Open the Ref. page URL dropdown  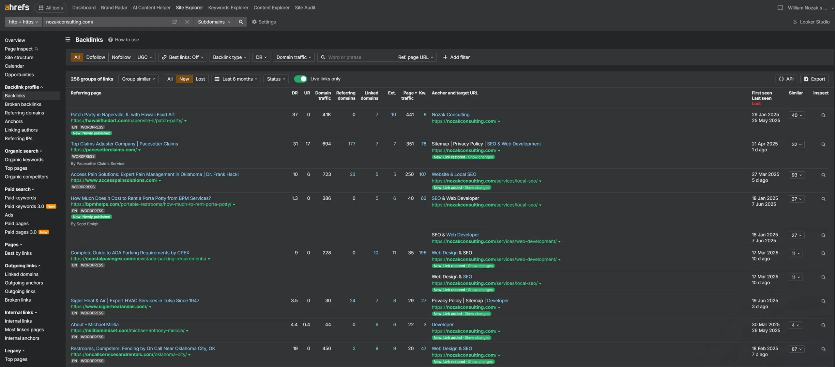[x=416, y=57]
